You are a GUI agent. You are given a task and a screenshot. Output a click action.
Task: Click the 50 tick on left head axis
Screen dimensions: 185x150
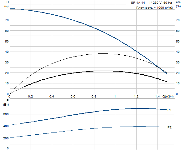pyautogui.click(x=7, y=42)
